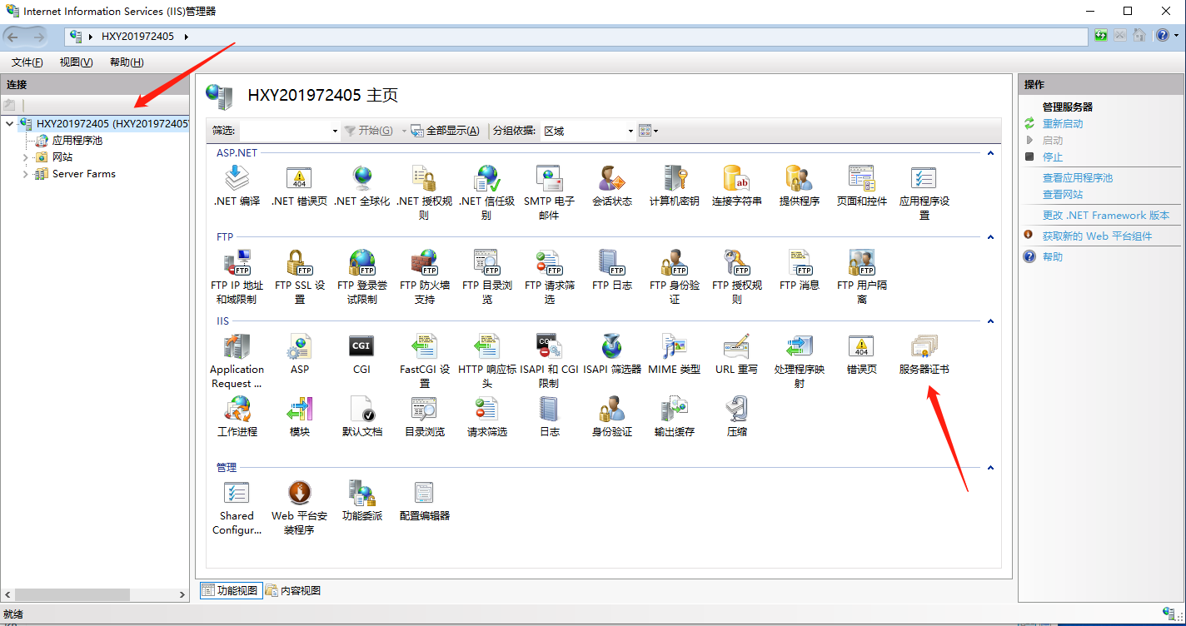This screenshot has height=626, width=1186.
Task: Expand the 网站 tree node
Action: pyautogui.click(x=26, y=157)
